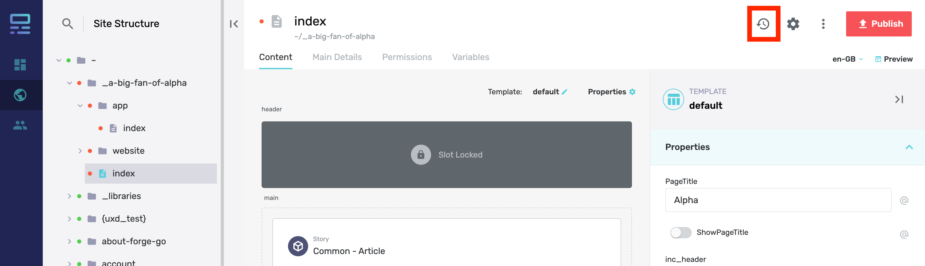Expand the website folder

(x=80, y=151)
